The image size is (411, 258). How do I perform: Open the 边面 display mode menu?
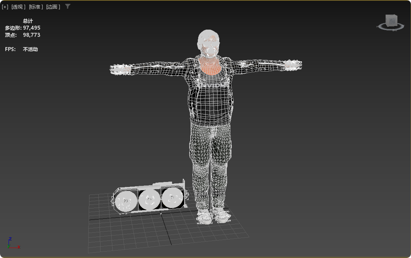(53, 7)
